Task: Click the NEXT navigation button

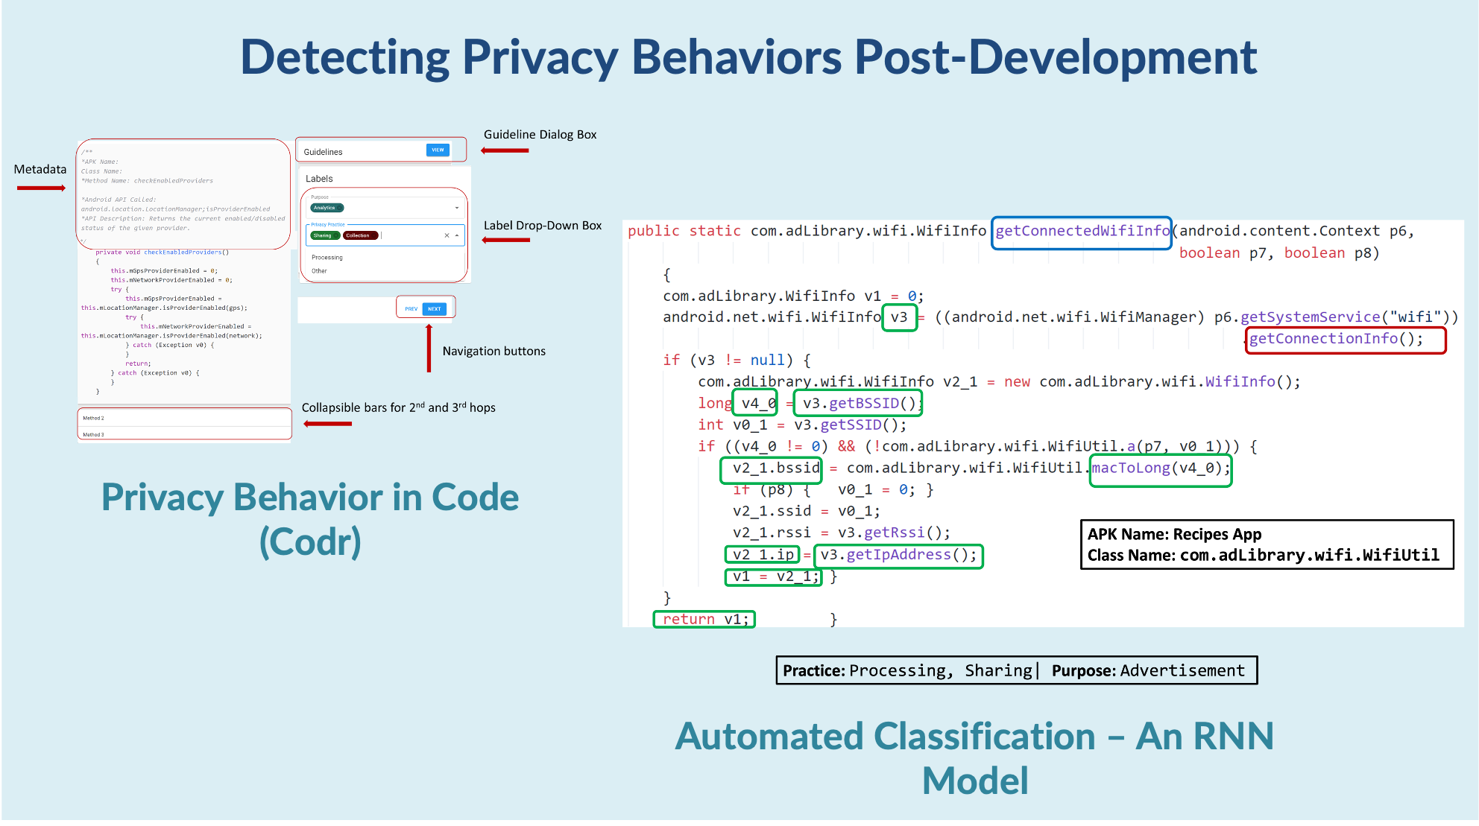Action: coord(434,308)
